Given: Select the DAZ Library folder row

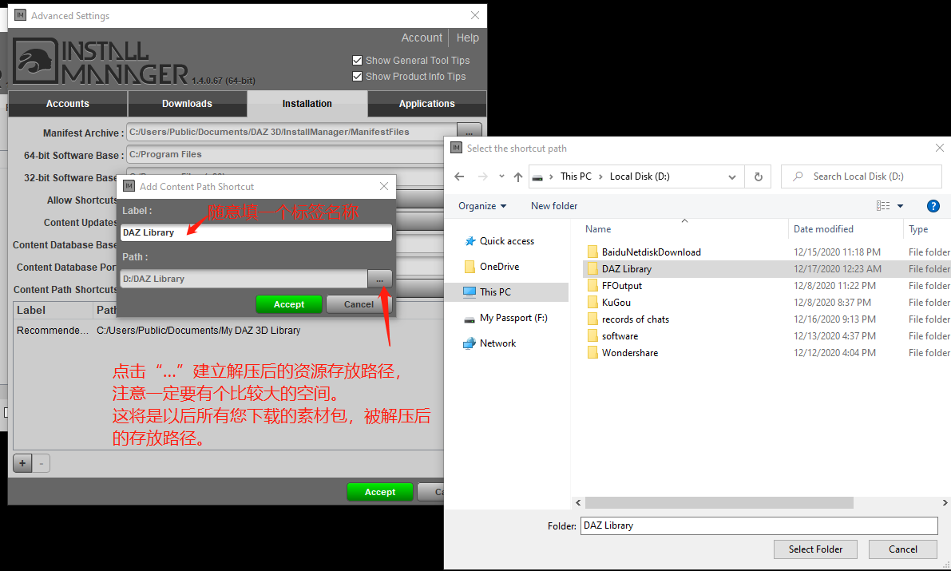Looking at the screenshot, I should coord(767,269).
